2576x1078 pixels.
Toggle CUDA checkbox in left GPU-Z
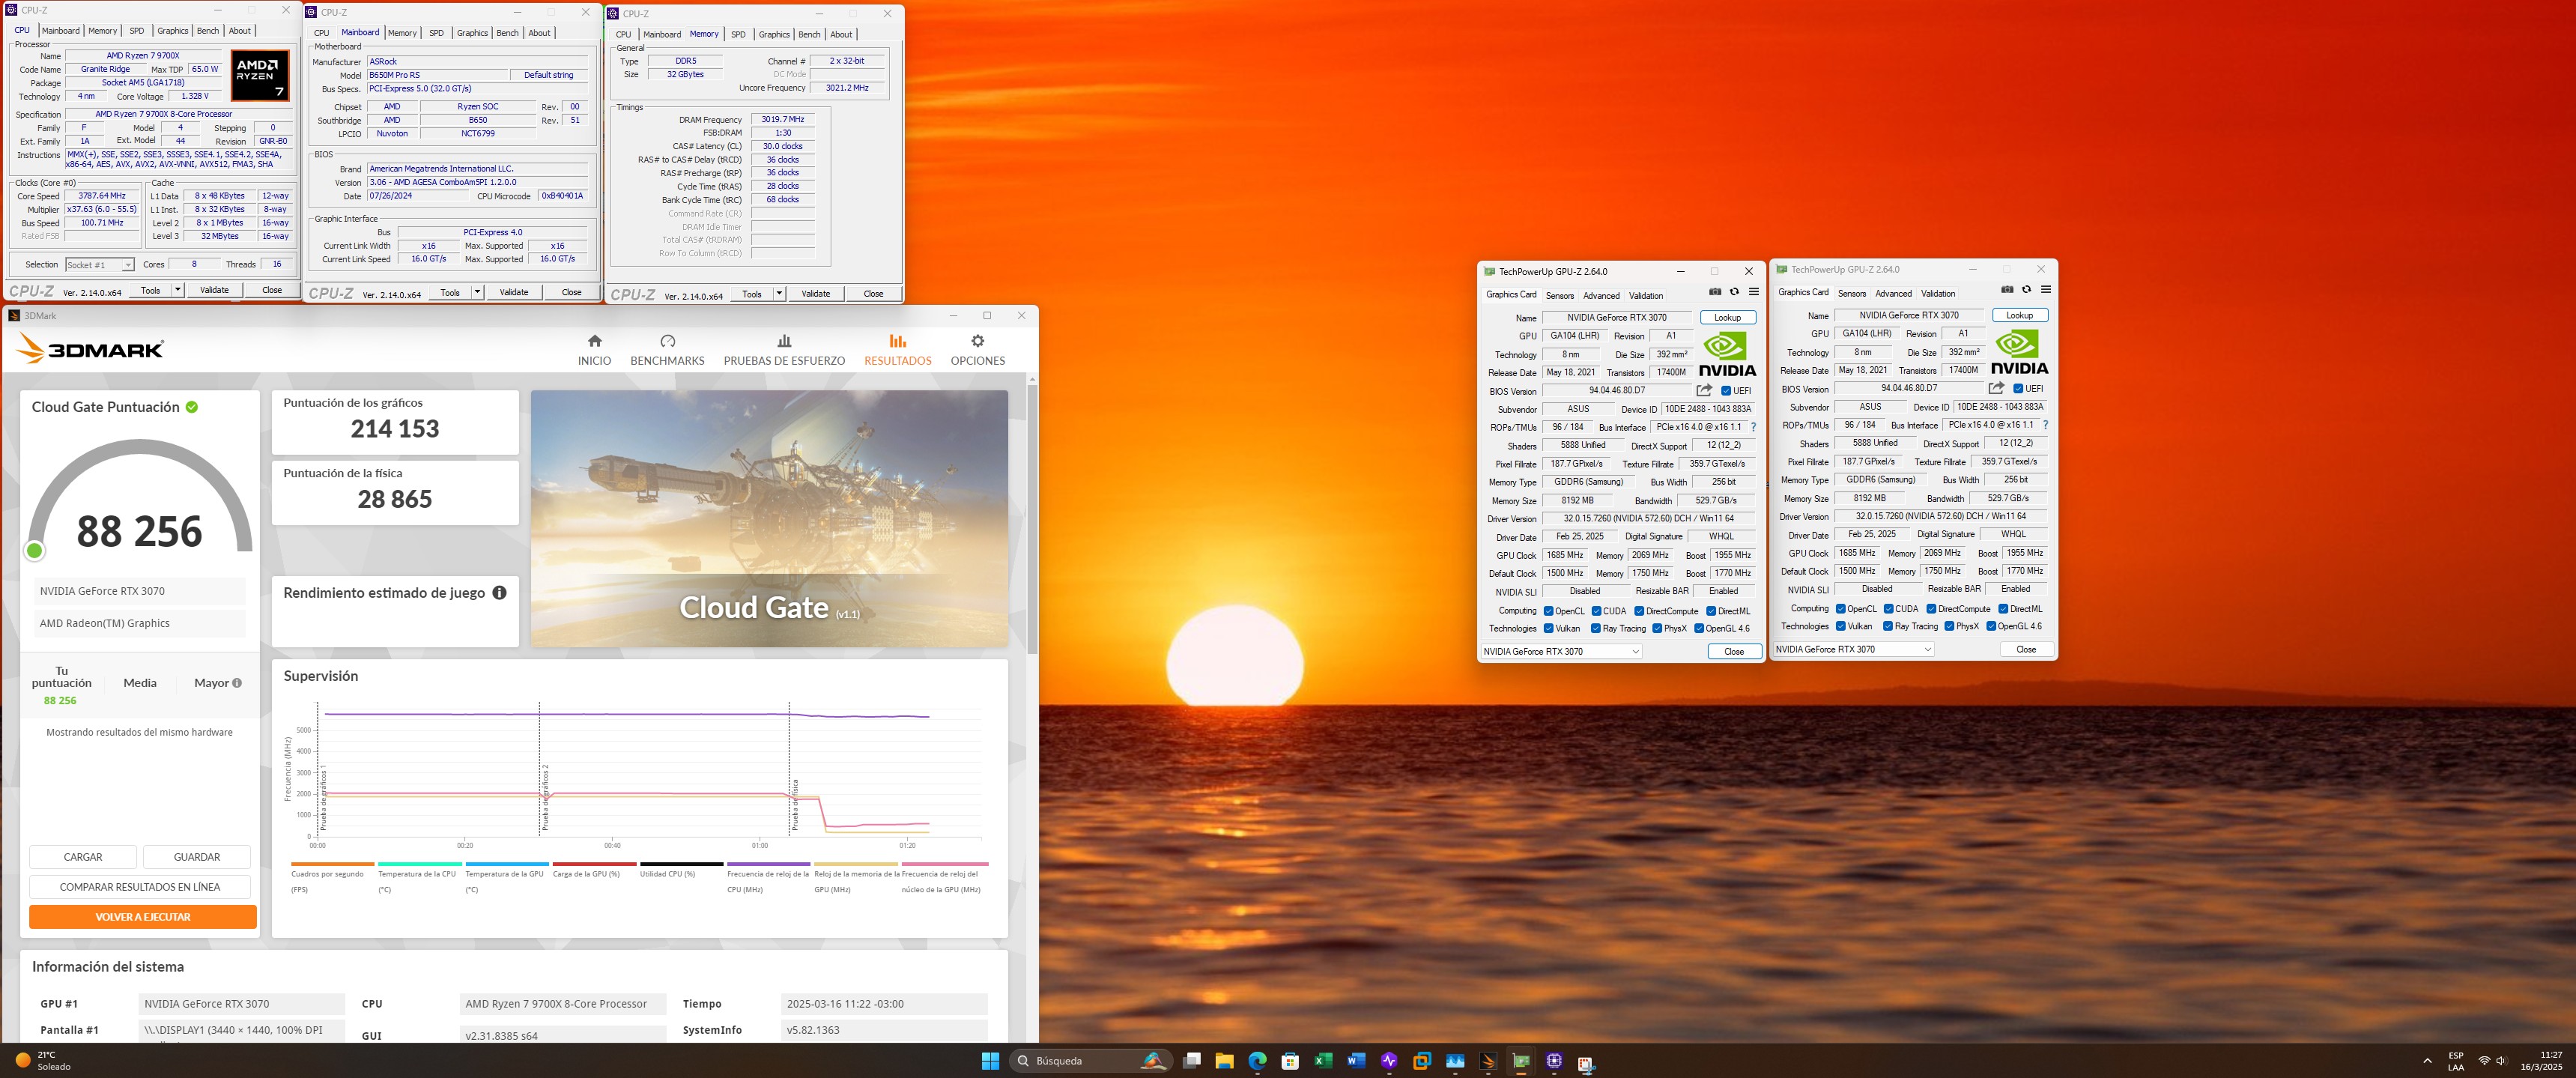point(1597,611)
